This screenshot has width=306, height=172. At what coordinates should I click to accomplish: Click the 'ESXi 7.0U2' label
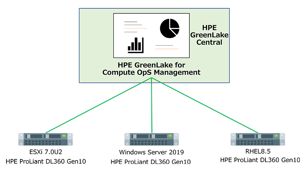[x=46, y=152]
